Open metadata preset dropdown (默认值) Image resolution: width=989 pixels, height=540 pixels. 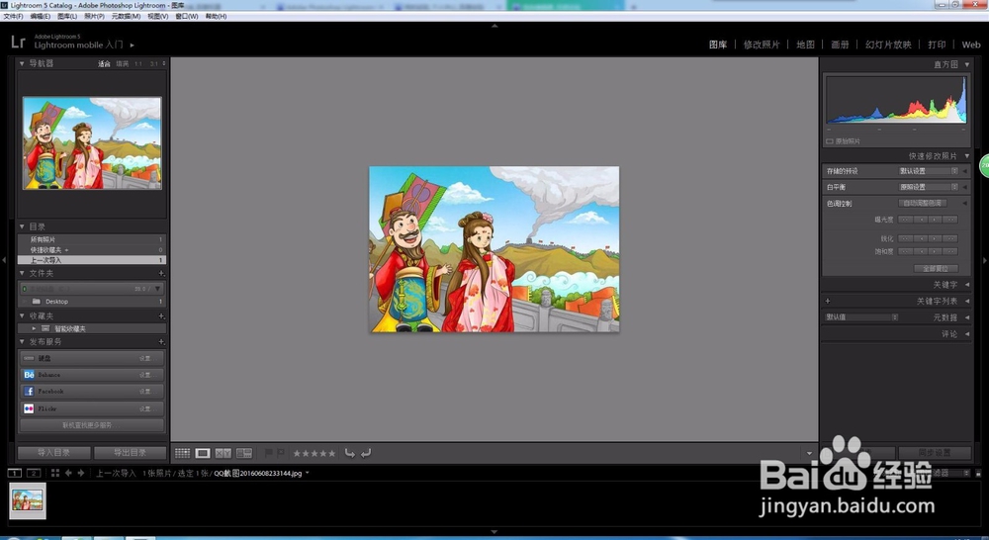861,317
